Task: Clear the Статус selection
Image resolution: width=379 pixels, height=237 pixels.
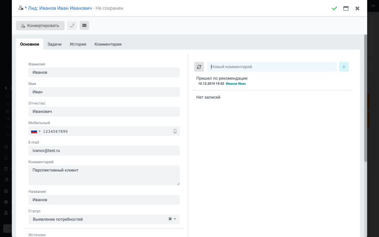Action: click(x=170, y=219)
